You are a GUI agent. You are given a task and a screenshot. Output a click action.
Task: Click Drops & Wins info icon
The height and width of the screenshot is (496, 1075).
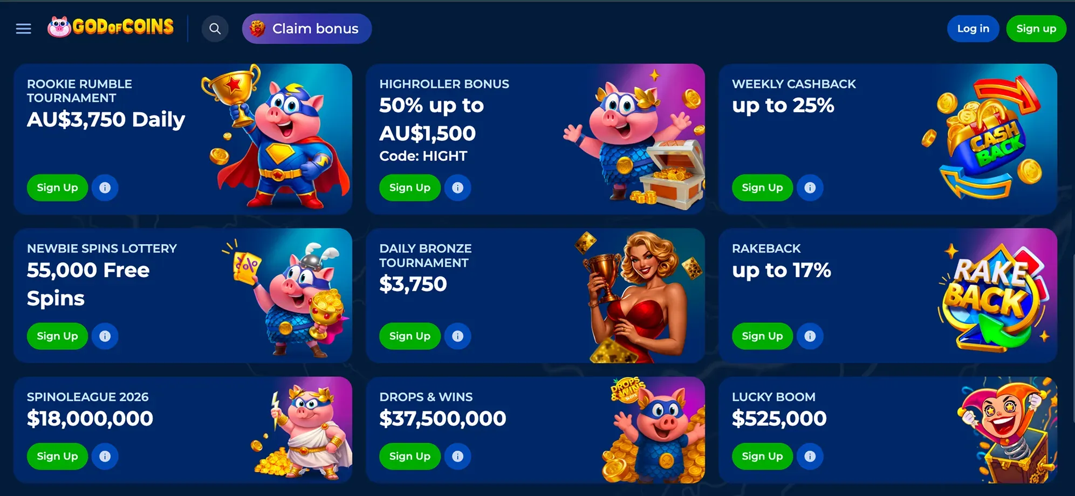(457, 456)
